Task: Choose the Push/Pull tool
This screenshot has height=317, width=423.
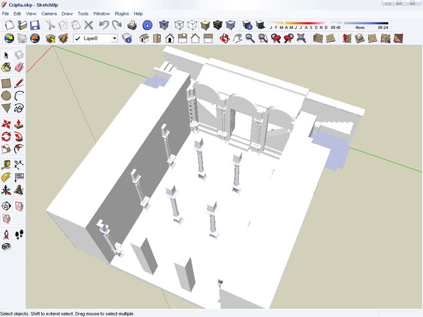Action: click(x=19, y=124)
